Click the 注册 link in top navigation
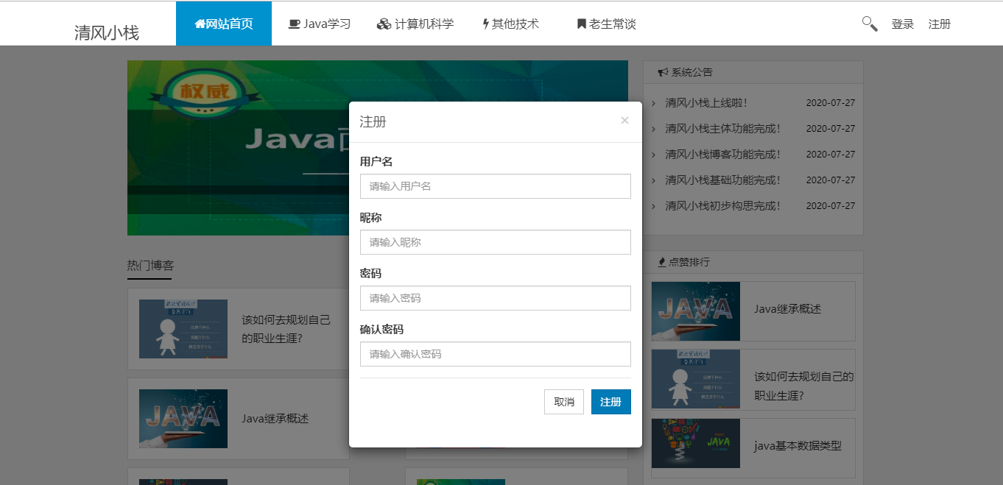Screen dimensions: 1003x485 point(940,24)
